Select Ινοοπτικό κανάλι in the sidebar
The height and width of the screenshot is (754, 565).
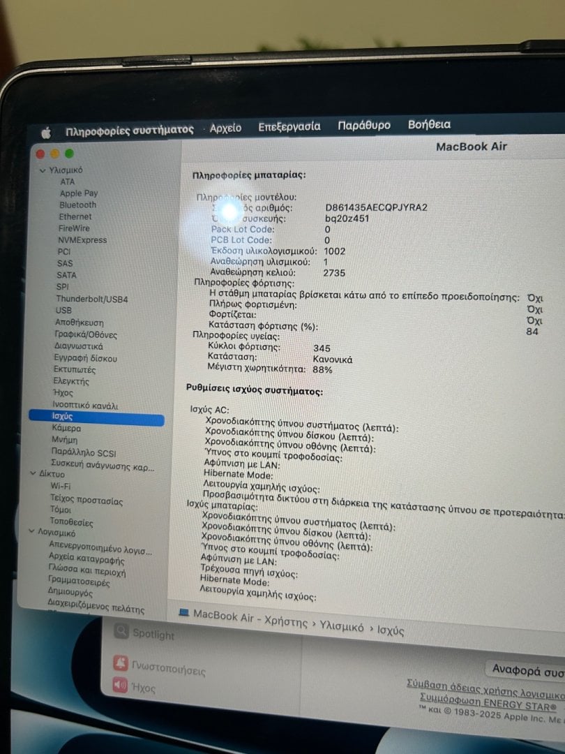[x=85, y=406]
